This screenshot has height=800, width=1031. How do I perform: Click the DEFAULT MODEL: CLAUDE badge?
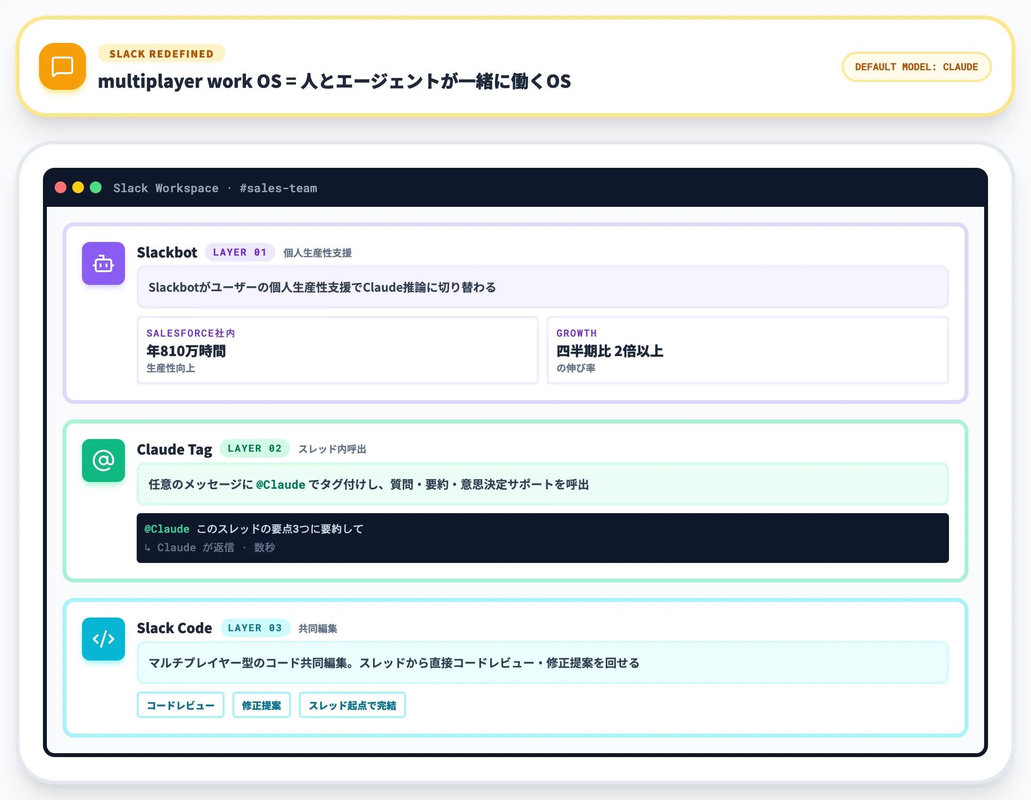(916, 67)
